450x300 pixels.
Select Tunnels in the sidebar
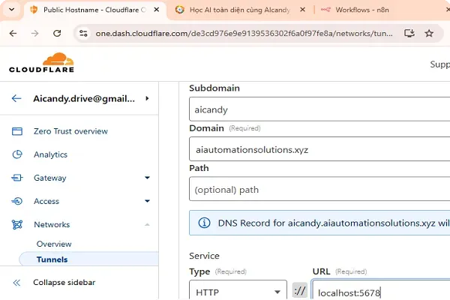coord(89,259)
